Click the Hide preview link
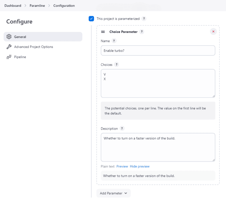Image resolution: width=226 pixels, height=199 pixels. point(140,166)
